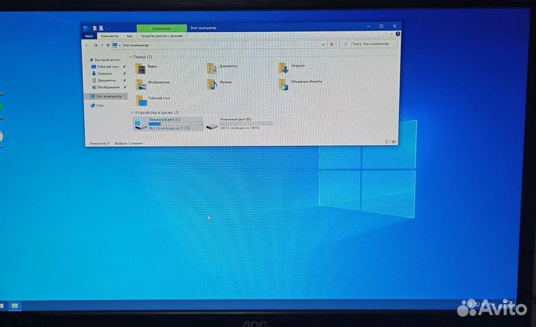Collapse the Устройства и диски group
536x327 pixels.
click(x=130, y=112)
